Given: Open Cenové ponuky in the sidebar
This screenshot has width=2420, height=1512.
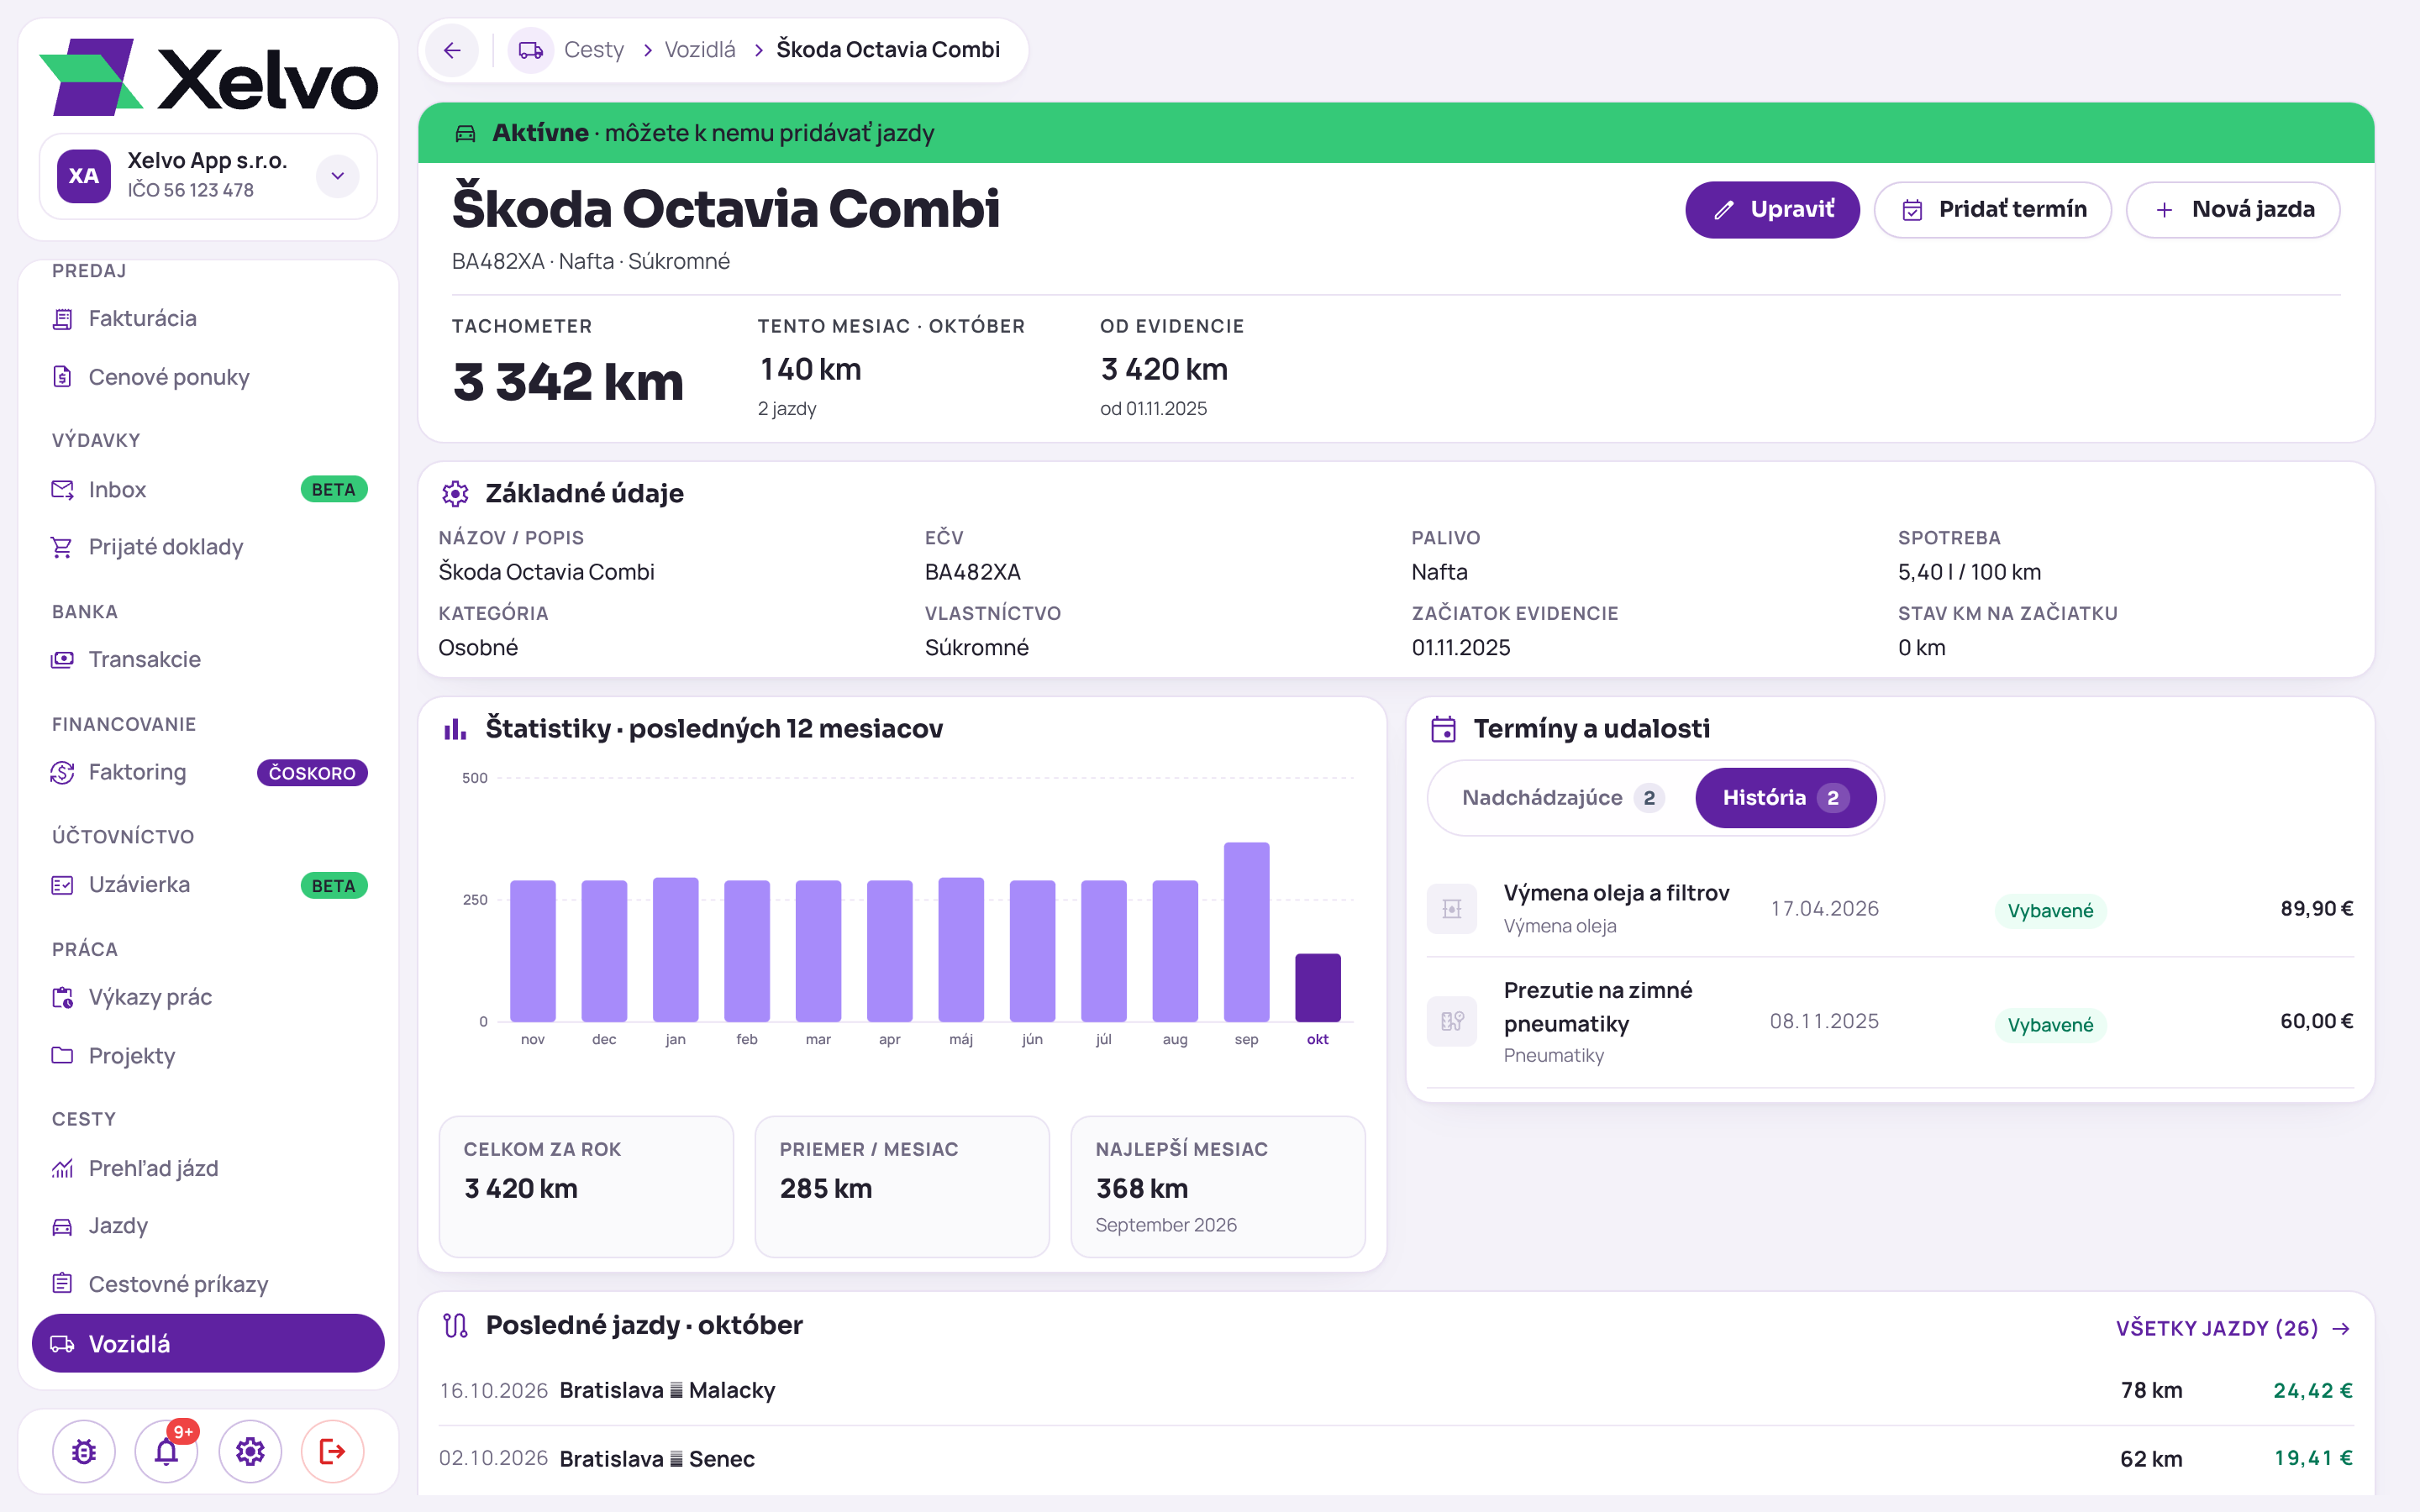Looking at the screenshot, I should 208,377.
